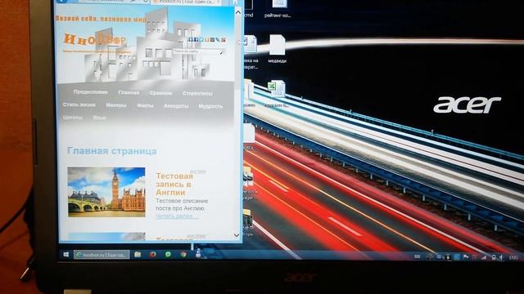
Task: Open the Excel spreadsheet desktop icon
Action: tap(277, 94)
